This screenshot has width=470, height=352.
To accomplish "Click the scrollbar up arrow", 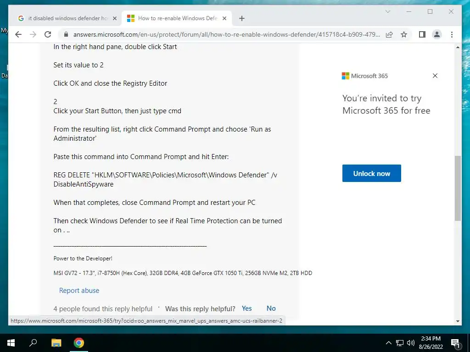I will (x=458, y=47).
